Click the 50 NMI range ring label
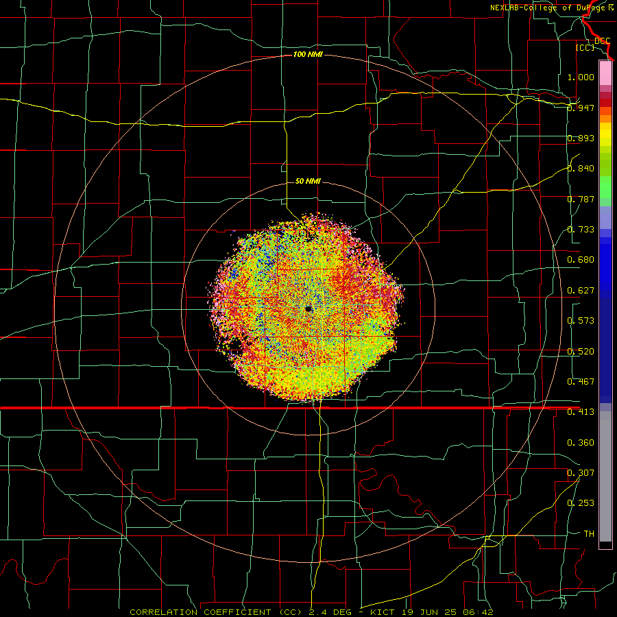This screenshot has height=617, width=617. (x=308, y=181)
